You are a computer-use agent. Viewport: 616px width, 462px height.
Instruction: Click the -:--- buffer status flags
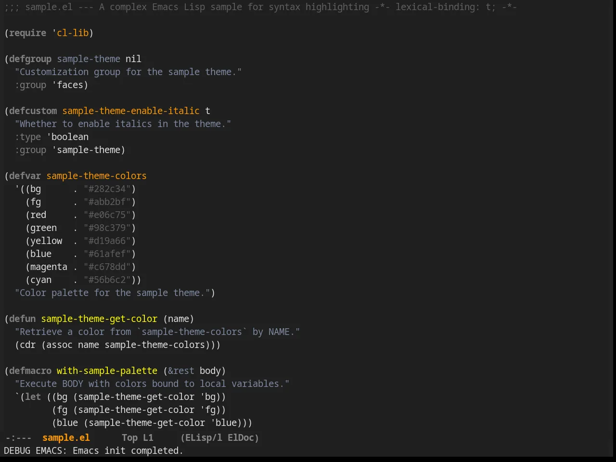point(18,437)
